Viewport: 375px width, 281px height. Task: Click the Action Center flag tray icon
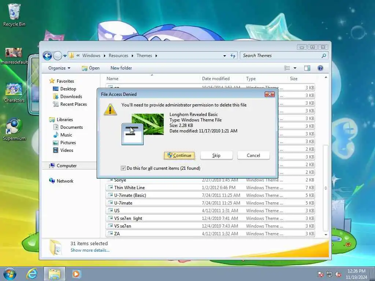click(x=320, y=274)
